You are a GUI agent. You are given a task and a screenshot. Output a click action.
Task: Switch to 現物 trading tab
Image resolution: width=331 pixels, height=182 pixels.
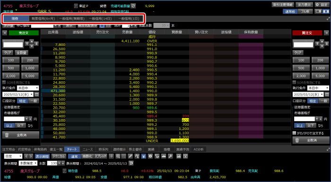click(x=16, y=18)
